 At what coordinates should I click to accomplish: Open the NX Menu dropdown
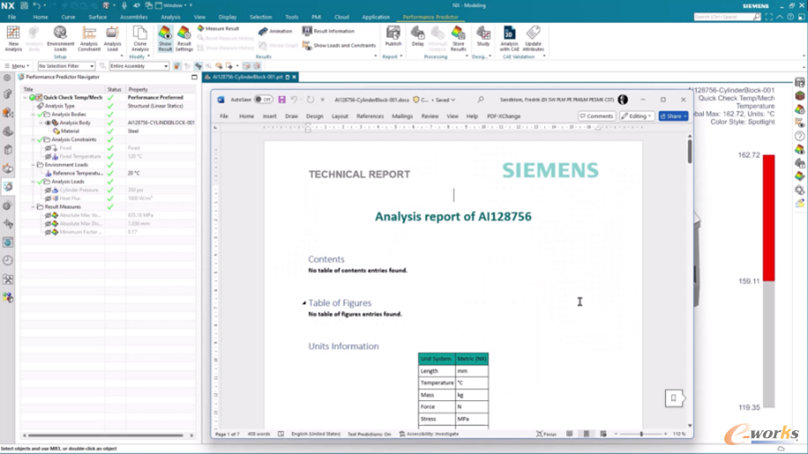click(17, 66)
